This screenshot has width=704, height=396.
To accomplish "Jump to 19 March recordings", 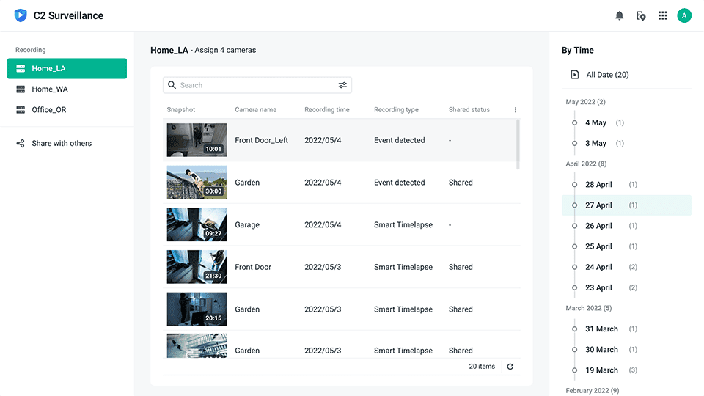I will 601,370.
